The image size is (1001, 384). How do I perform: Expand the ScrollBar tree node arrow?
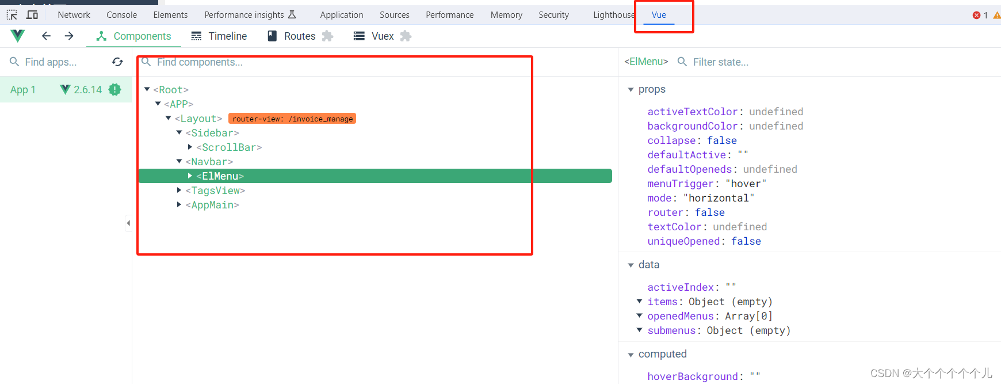(190, 147)
